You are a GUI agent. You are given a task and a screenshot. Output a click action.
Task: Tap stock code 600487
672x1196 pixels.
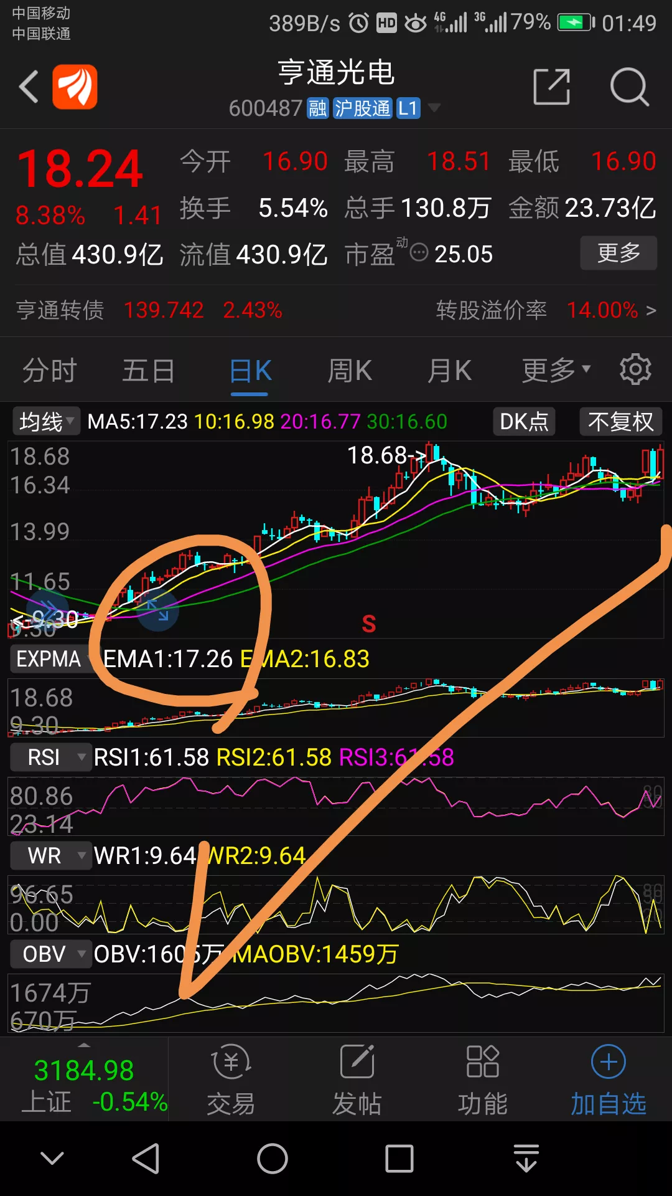266,108
